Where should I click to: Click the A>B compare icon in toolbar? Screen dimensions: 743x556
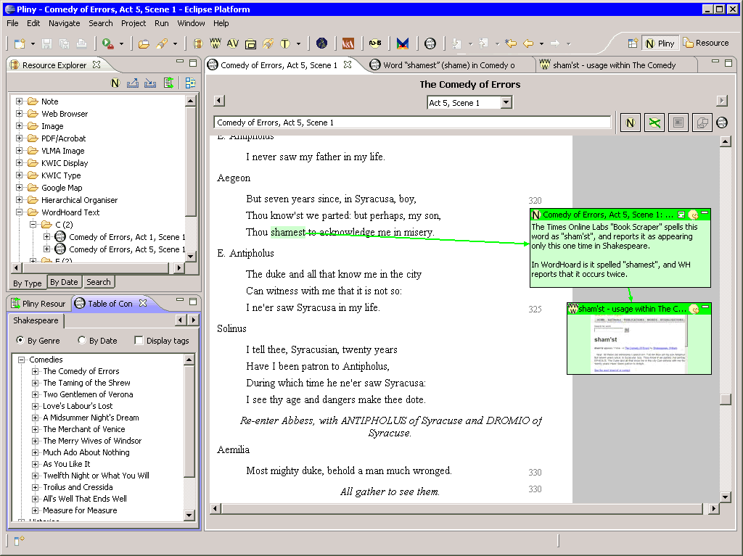(375, 43)
